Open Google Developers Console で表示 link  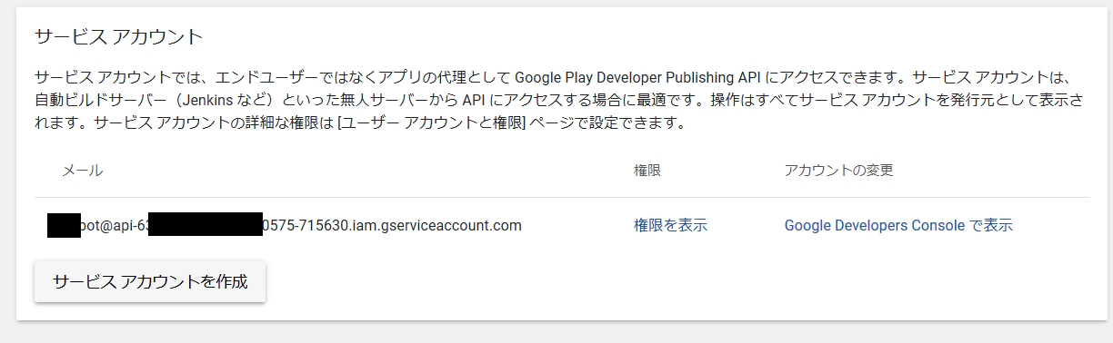(x=898, y=225)
